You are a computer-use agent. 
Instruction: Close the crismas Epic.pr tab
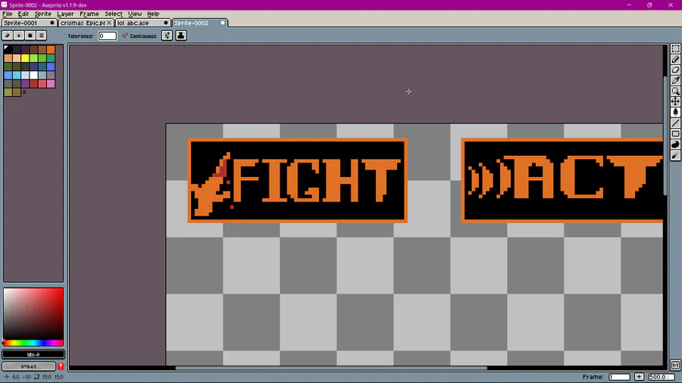point(109,23)
